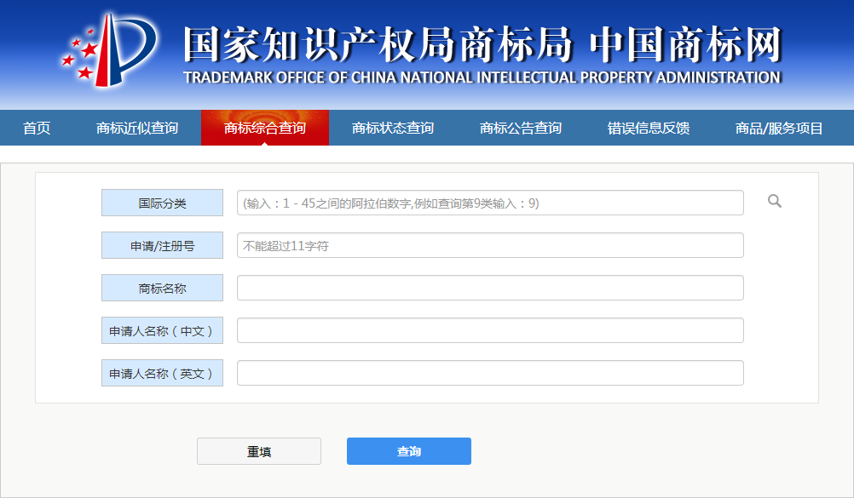Submit the search with 查询 button
The width and height of the screenshot is (854, 498).
(409, 451)
